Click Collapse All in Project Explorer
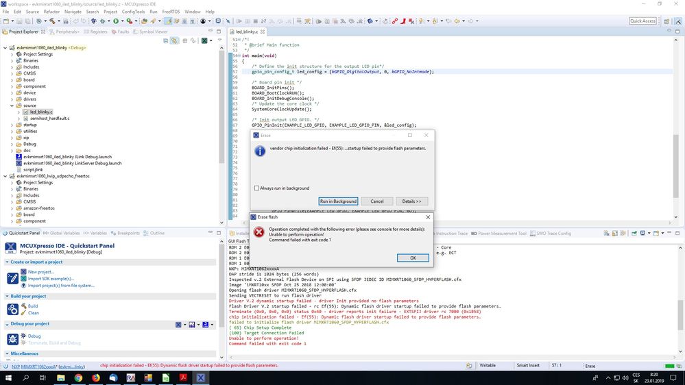Screen dimensions: 685x385 click(x=165, y=40)
